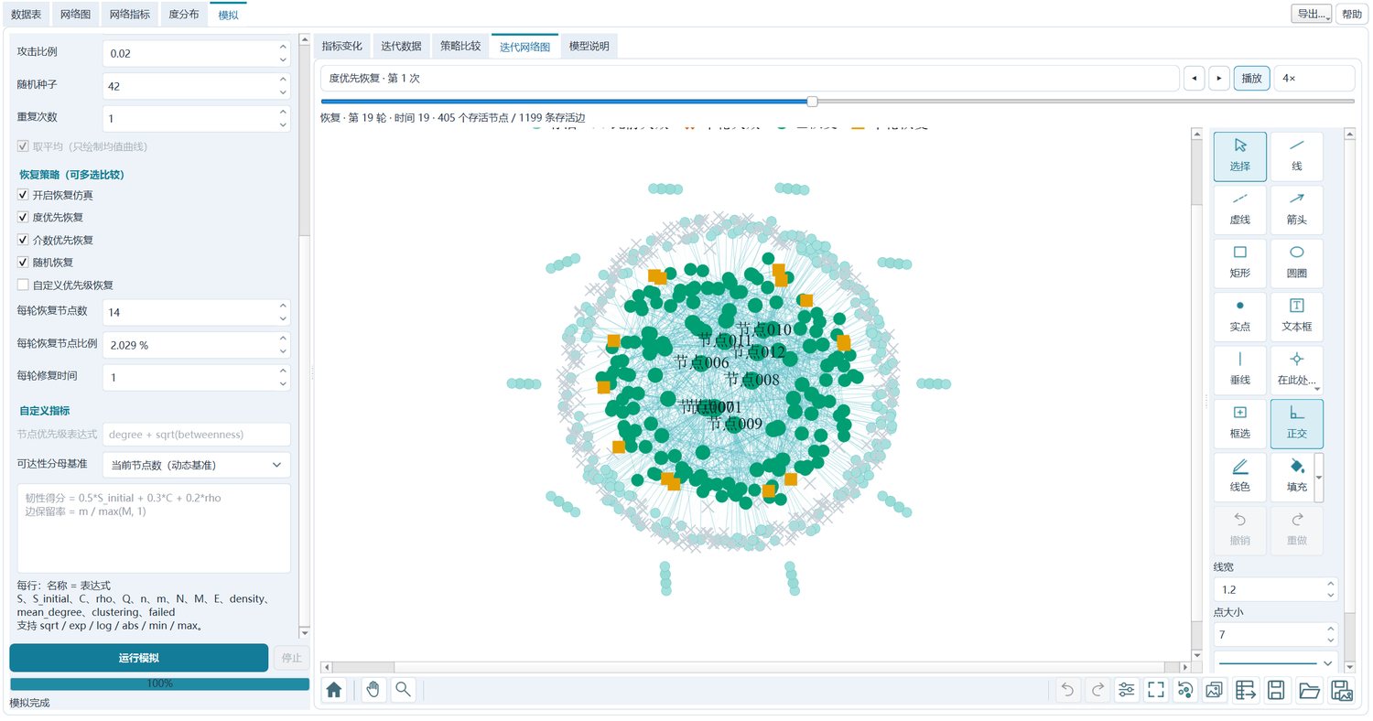Expand the 在此处 tool dropdown arrow

click(x=1318, y=388)
